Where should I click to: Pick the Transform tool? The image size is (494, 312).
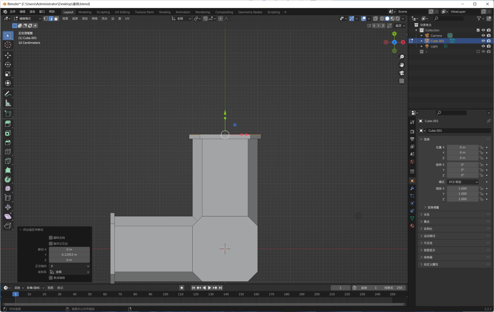coord(8,83)
